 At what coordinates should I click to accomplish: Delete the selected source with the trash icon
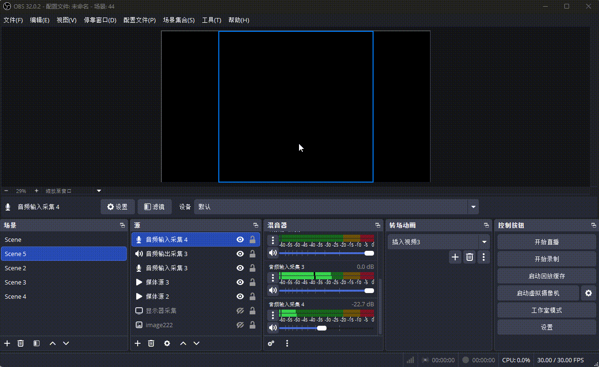151,343
